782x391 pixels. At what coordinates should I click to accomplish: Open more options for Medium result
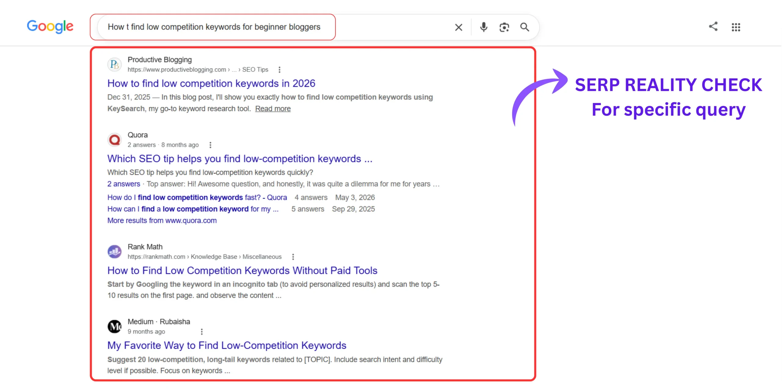[x=202, y=331]
